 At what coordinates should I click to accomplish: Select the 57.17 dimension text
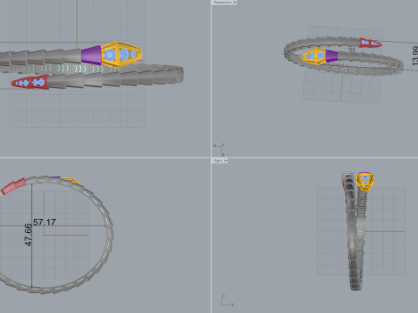point(44,223)
